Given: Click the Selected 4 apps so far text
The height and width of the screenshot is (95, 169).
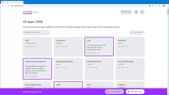Looking at the screenshot, I should (x=32, y=92).
